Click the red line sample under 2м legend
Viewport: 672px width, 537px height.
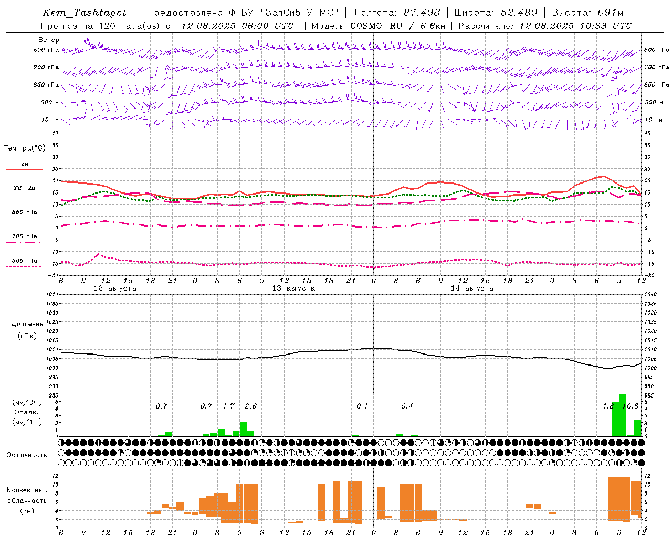24,169
